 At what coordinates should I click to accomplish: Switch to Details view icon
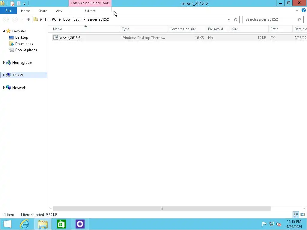coord(296,214)
